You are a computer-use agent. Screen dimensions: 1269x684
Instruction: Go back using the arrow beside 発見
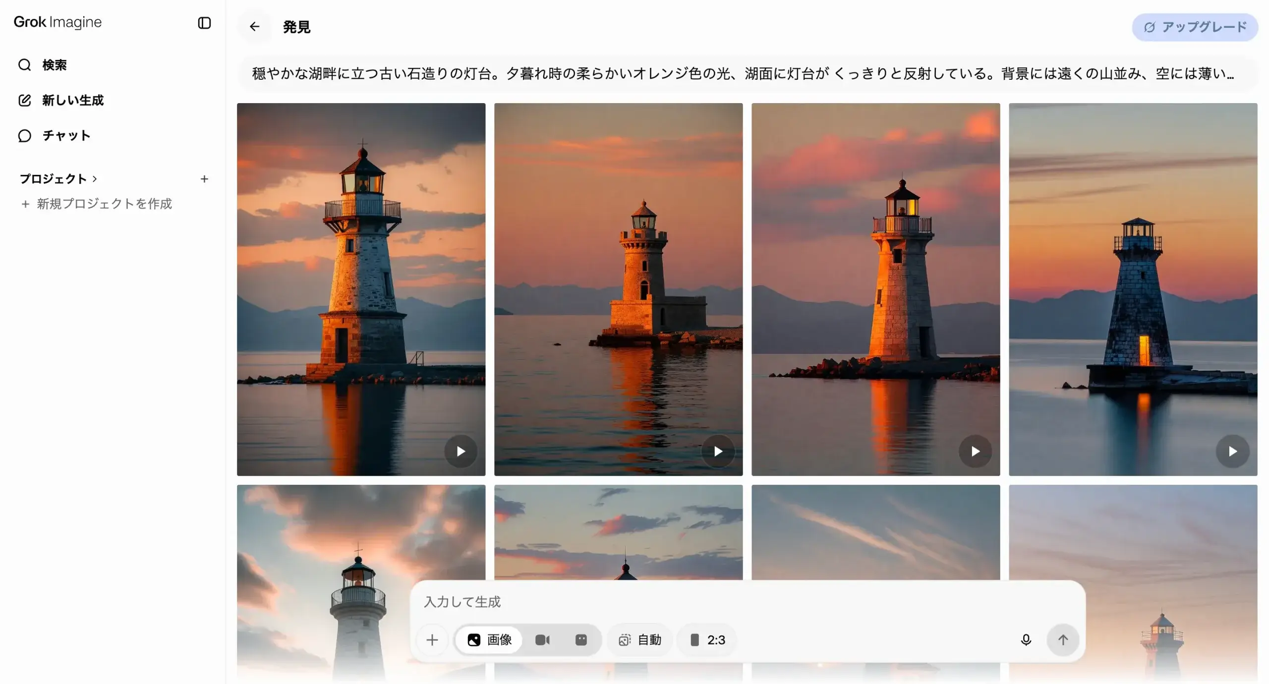pos(254,27)
